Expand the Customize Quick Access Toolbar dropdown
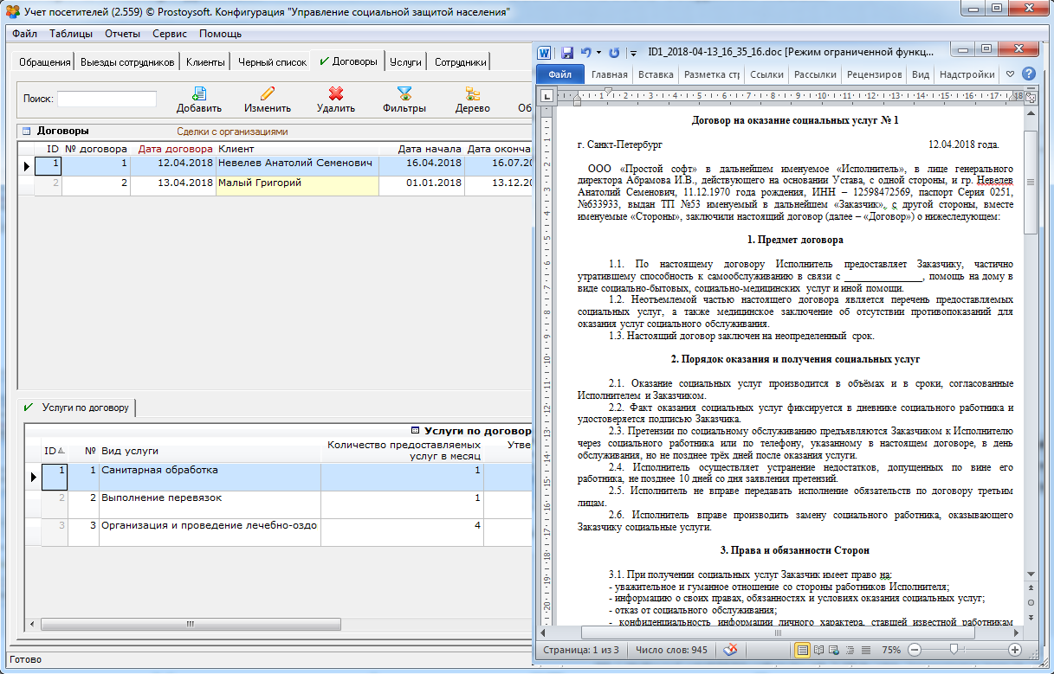1054x674 pixels. (634, 52)
